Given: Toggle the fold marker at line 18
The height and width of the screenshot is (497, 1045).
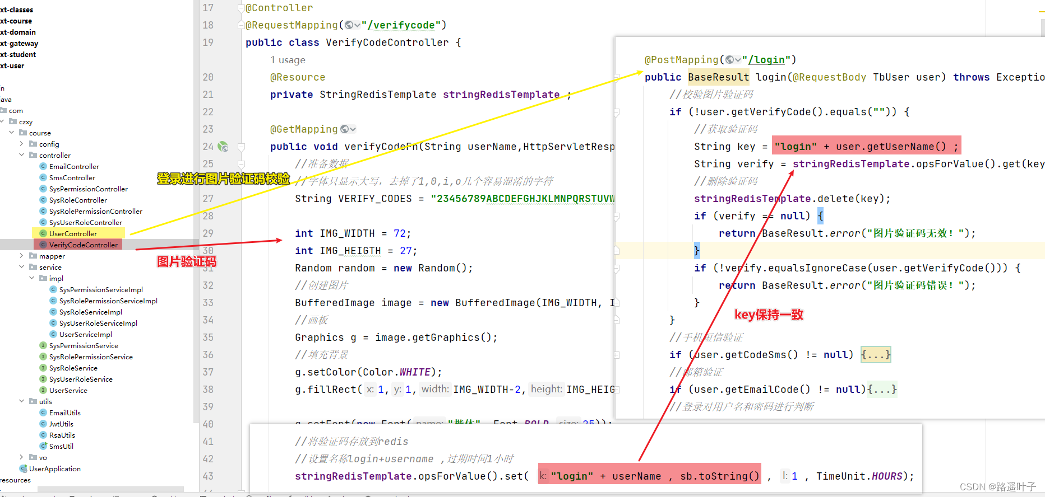Looking at the screenshot, I should point(242,25).
